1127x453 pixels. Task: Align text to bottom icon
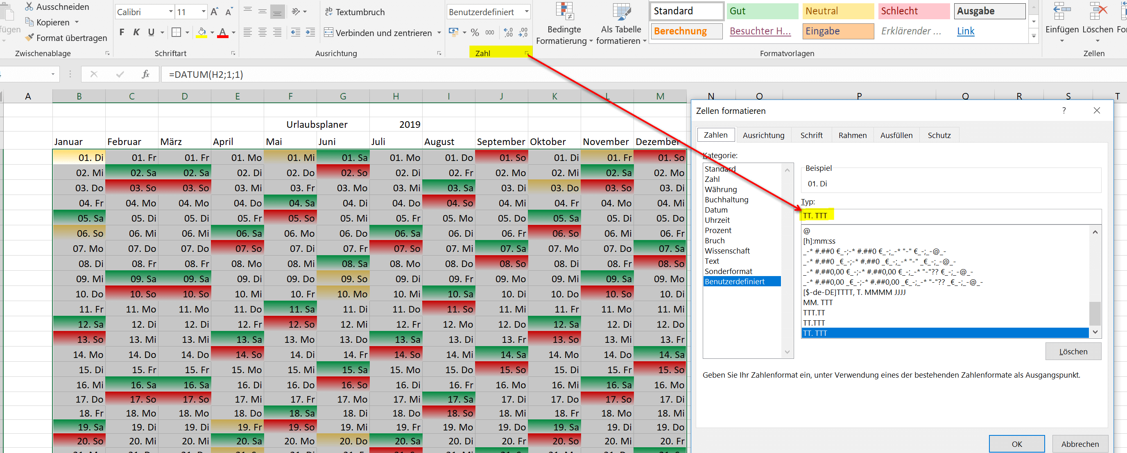coord(277,12)
